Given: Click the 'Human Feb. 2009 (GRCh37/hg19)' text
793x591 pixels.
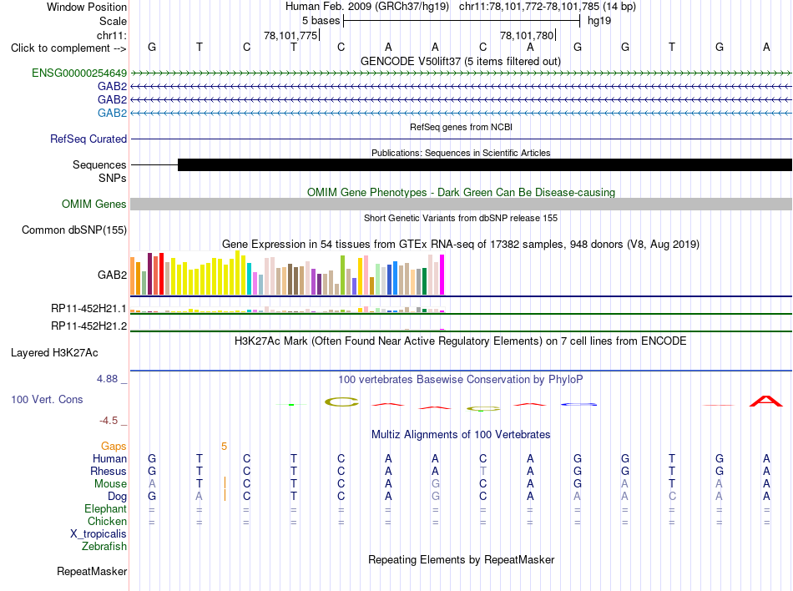Looking at the screenshot, I should [367, 7].
